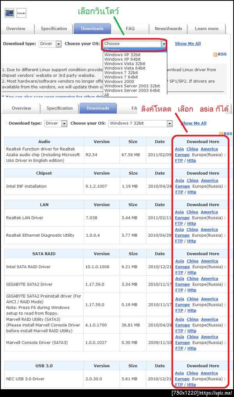
Task: Click the RSS feed icon in the upper panel
Action: [215, 55]
